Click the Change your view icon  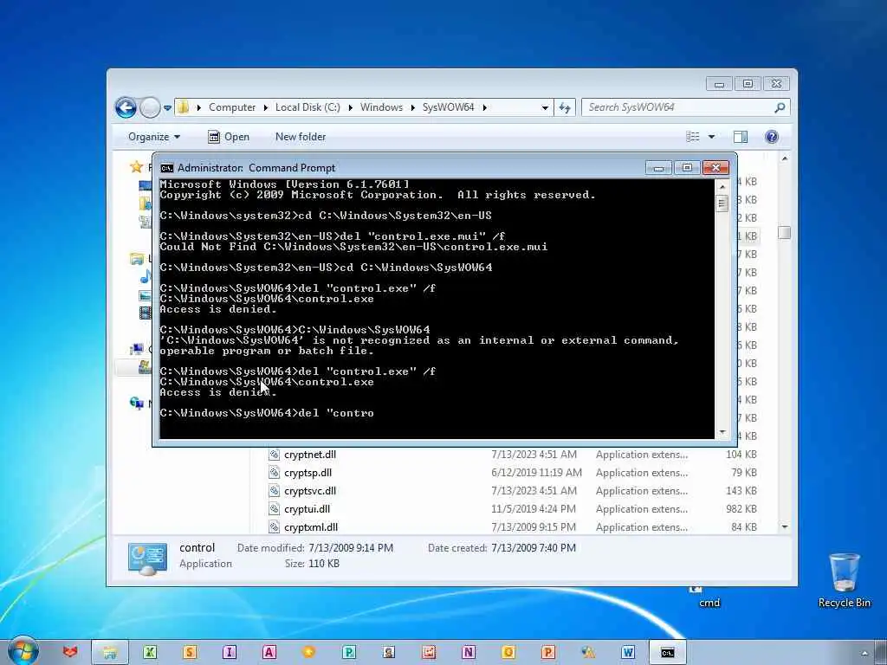(692, 137)
